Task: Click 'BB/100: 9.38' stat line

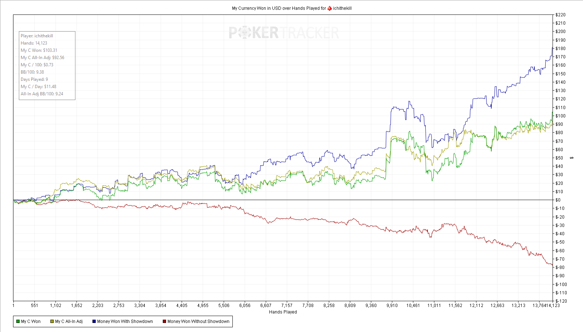Action: tap(32, 72)
